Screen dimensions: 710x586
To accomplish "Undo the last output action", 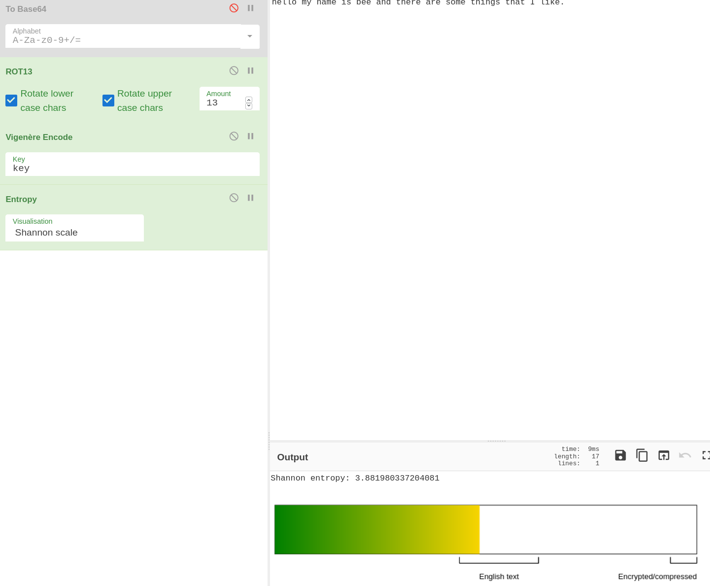I will [685, 455].
